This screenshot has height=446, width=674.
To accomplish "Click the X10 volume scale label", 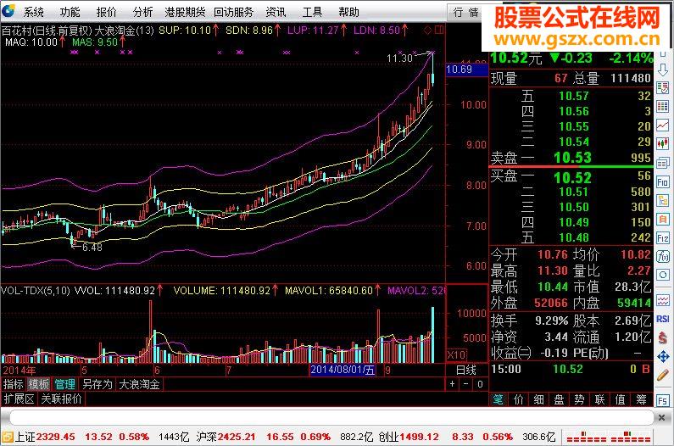I will pos(456,354).
